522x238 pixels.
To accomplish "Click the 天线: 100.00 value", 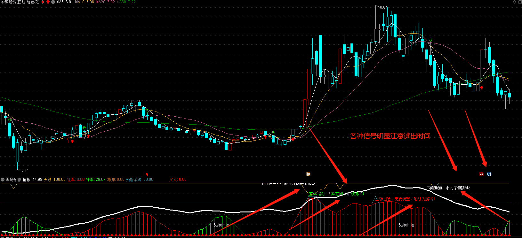I will (55, 180).
